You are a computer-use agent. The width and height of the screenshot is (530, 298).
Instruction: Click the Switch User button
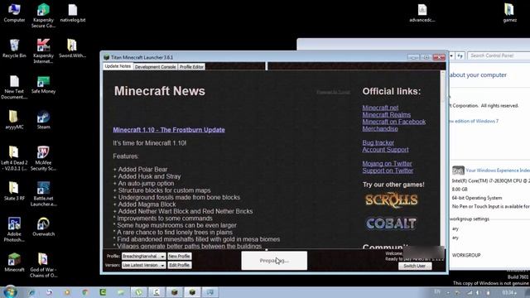coord(415,266)
